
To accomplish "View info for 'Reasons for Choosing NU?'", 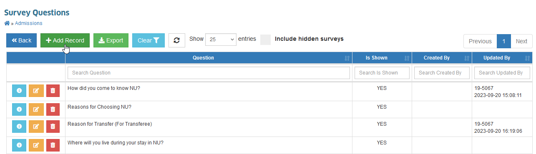I will click(x=19, y=109).
